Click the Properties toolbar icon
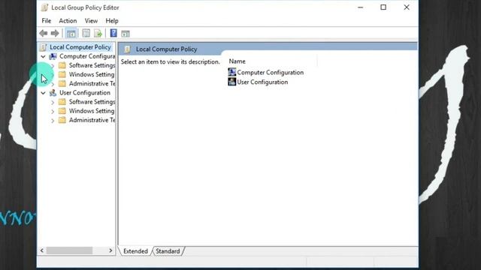The width and height of the screenshot is (481, 270). click(86, 33)
